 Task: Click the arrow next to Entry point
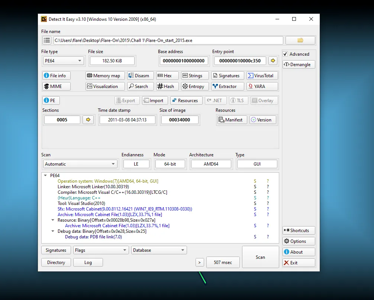coord(273,61)
